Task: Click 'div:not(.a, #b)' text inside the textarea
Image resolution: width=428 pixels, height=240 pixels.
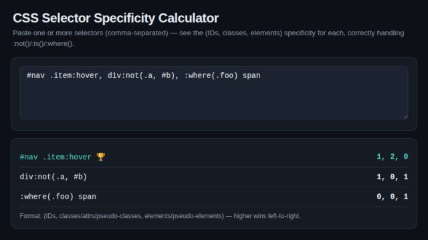Action: (141, 75)
